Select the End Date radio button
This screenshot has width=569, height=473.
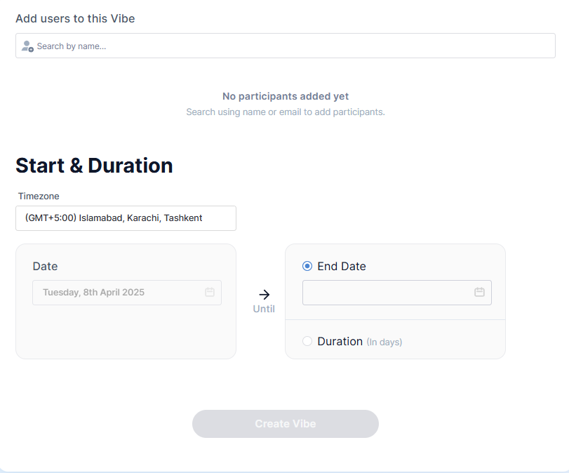click(307, 266)
